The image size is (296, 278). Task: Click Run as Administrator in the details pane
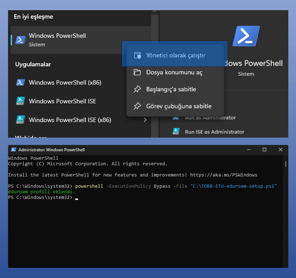tap(210, 118)
